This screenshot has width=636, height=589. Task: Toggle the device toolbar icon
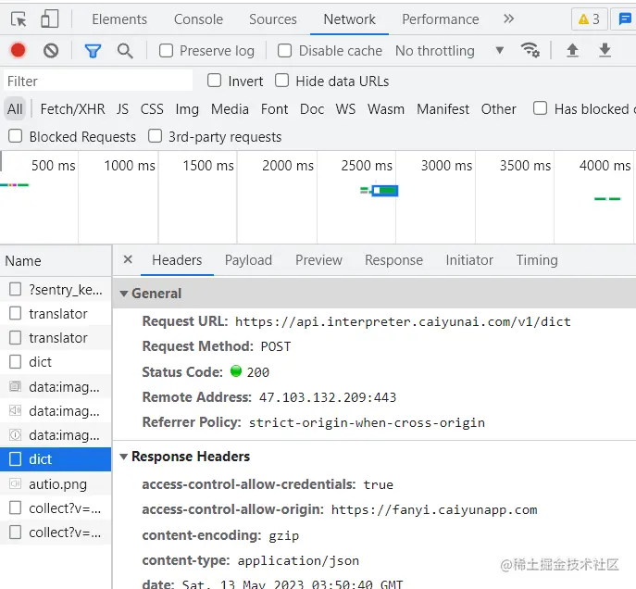click(x=49, y=19)
